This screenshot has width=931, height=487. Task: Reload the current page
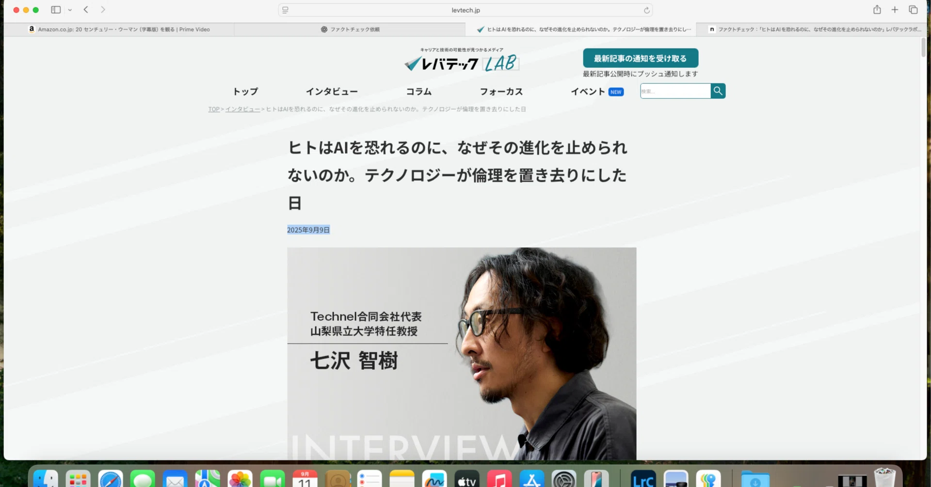(646, 10)
